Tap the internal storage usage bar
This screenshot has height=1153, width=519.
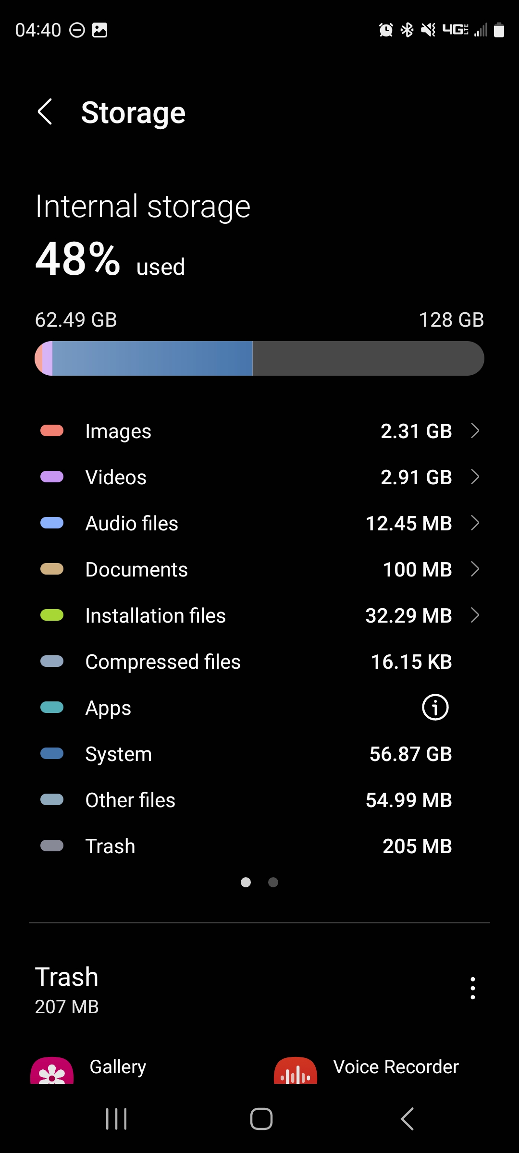tap(259, 358)
